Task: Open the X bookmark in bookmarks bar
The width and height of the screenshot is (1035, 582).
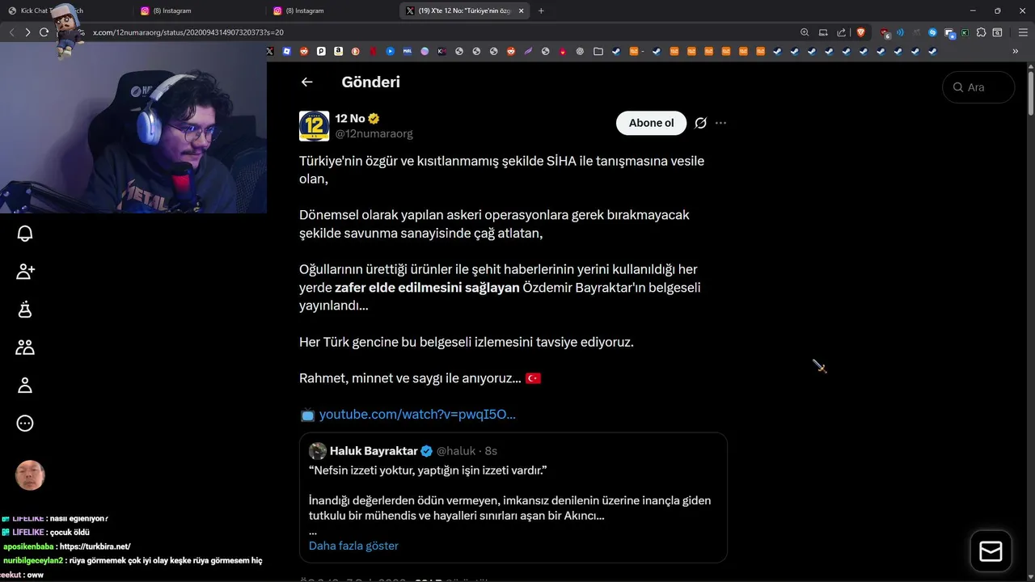Action: point(270,51)
